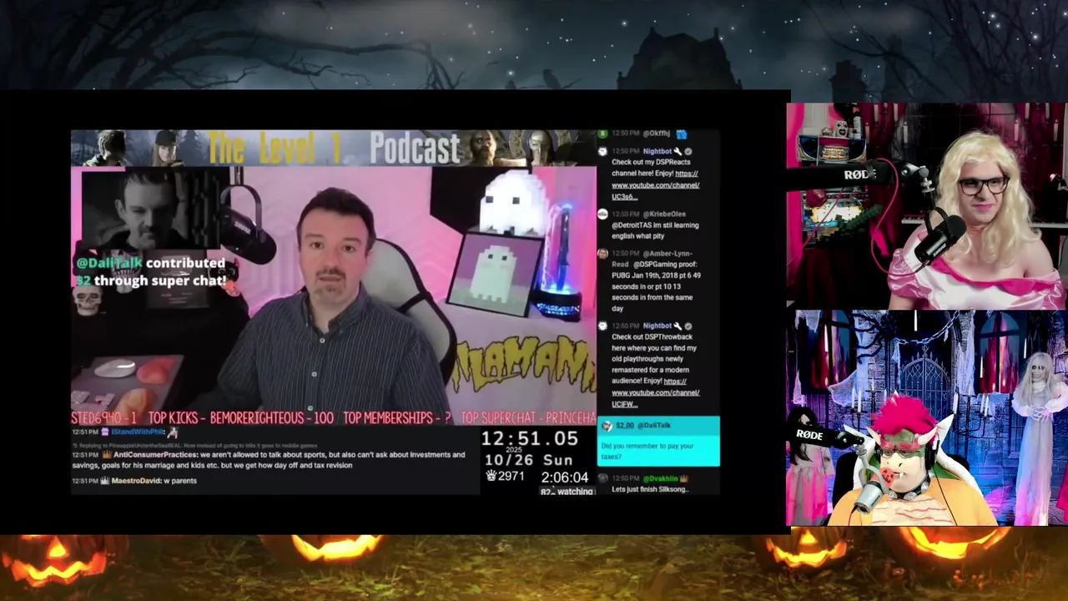Screen dimensions: 1068x601
Task: Click Amber-Lynn-Read's 'PUBG Jan 19th, 2018' message
Action: pos(656,285)
